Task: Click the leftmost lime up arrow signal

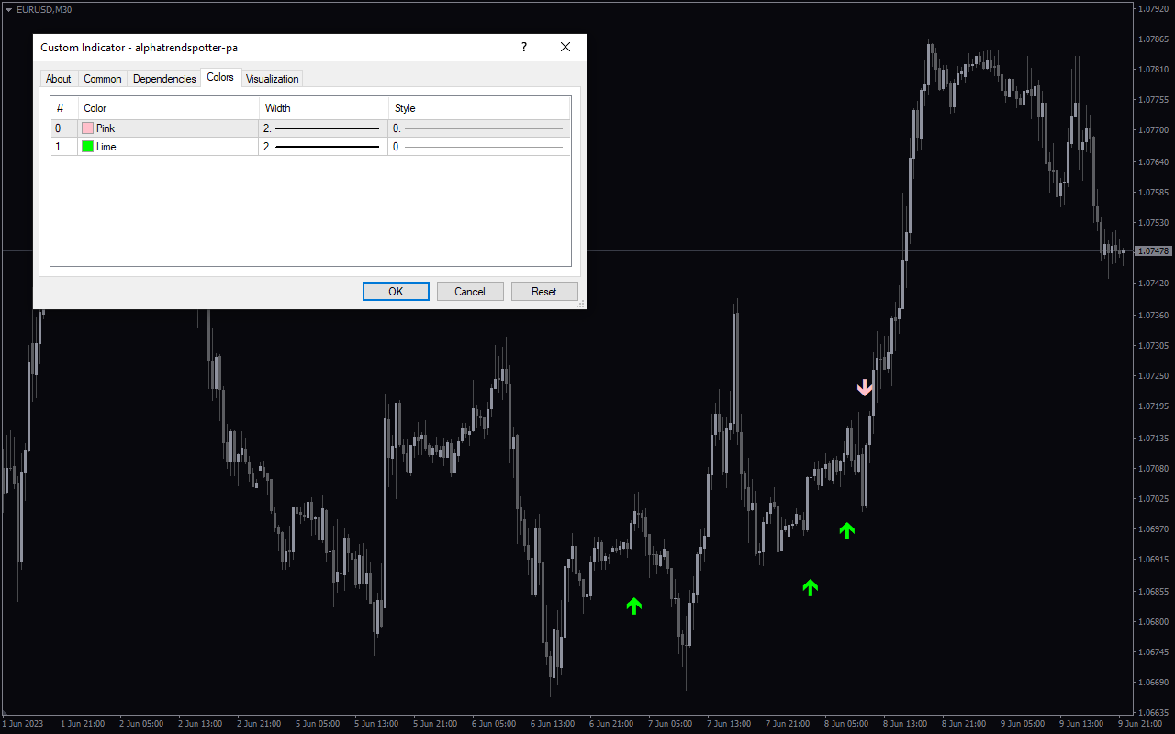Action: (x=634, y=606)
